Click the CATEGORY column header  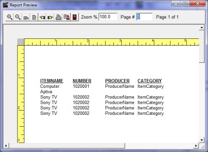pyautogui.click(x=150, y=81)
